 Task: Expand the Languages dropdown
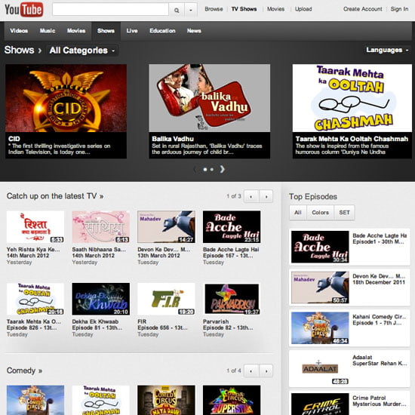(x=387, y=50)
